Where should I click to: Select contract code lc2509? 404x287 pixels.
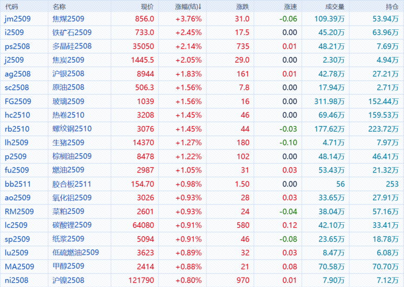click(17, 225)
